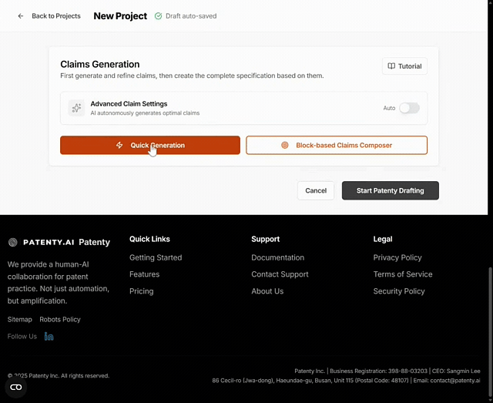493x403 pixels.
Task: Open the Documentation support link
Action: [277, 257]
